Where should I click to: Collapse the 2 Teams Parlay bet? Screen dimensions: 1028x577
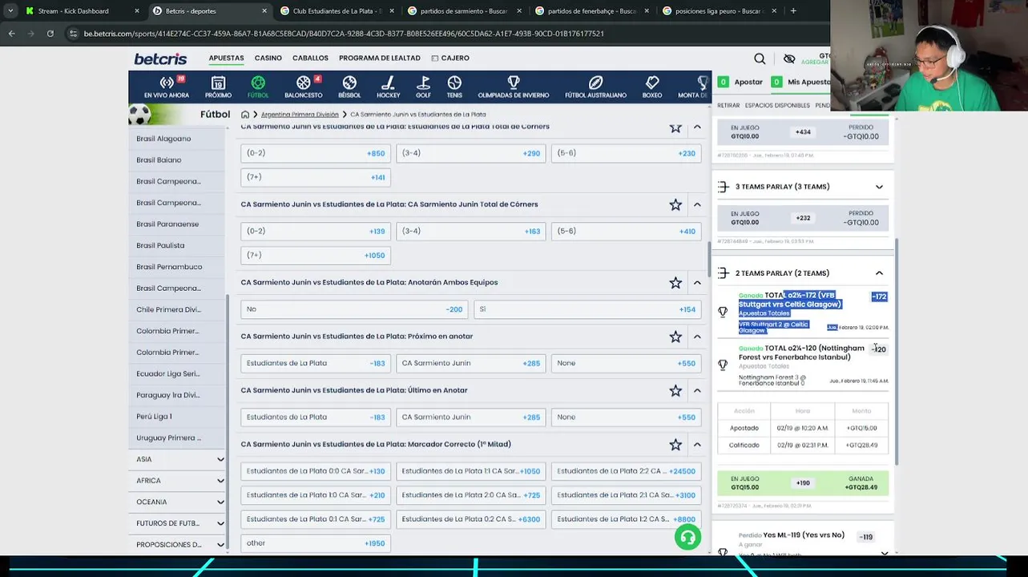(x=879, y=273)
